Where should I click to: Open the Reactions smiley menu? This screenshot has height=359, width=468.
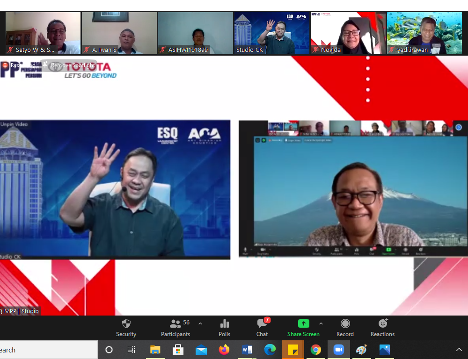(x=382, y=328)
